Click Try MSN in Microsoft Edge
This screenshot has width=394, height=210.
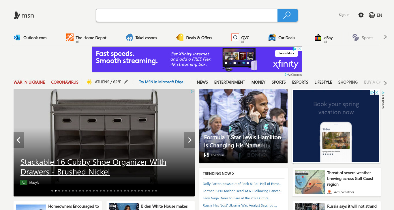(161, 82)
